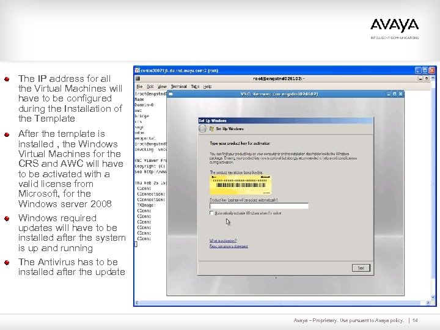
Task: Click the 'Domain-0' line in terminal
Action: [x=144, y=105]
